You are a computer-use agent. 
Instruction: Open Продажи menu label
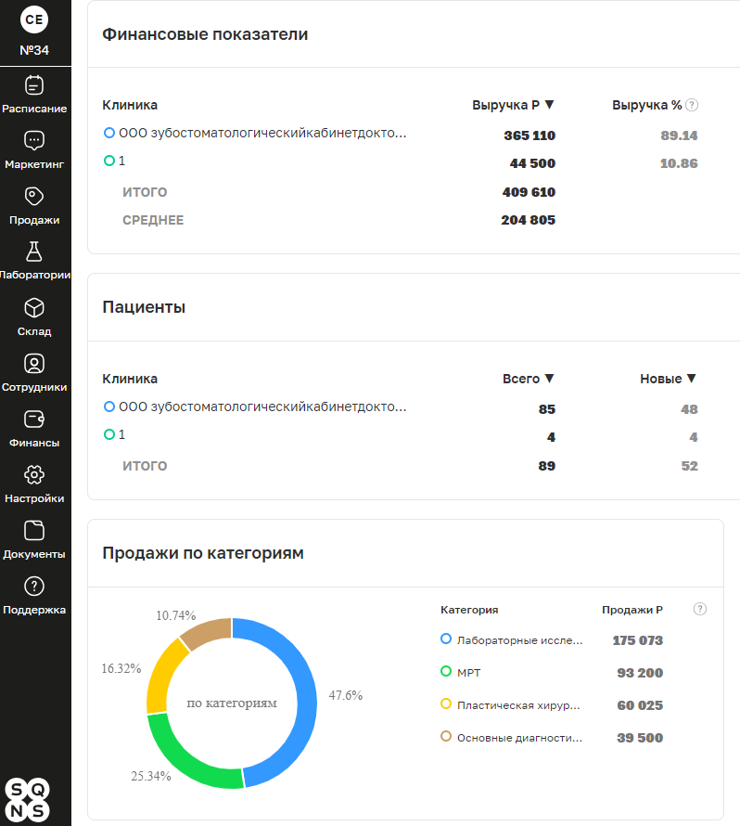(x=34, y=220)
